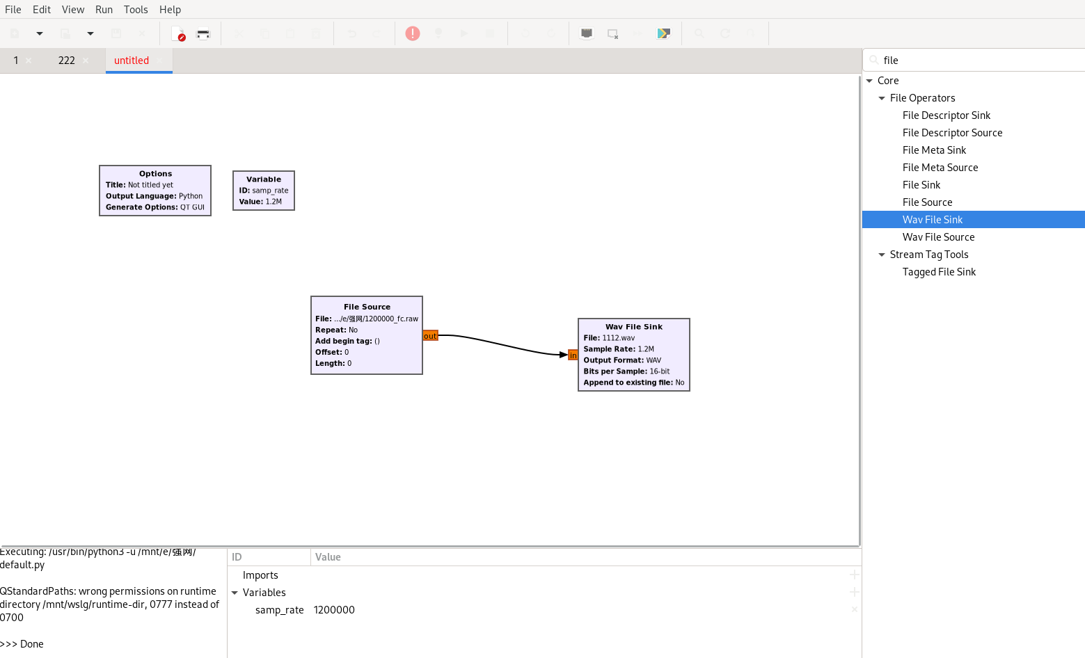Click the orange out port of File Source
This screenshot has height=658, width=1085.
point(430,336)
